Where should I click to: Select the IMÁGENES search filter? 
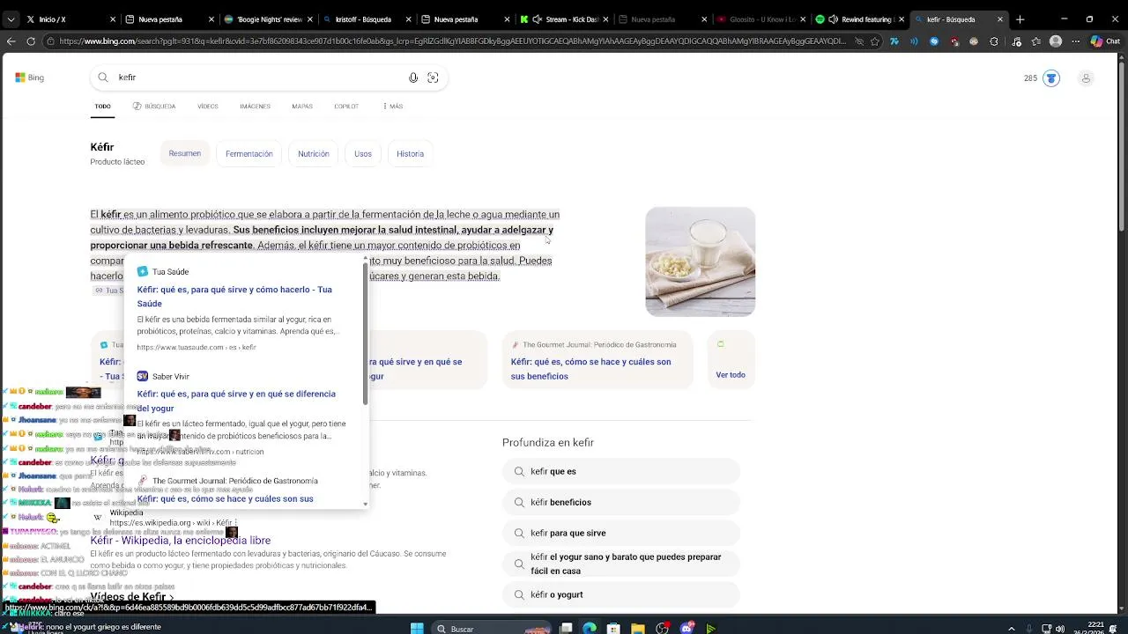tap(256, 107)
